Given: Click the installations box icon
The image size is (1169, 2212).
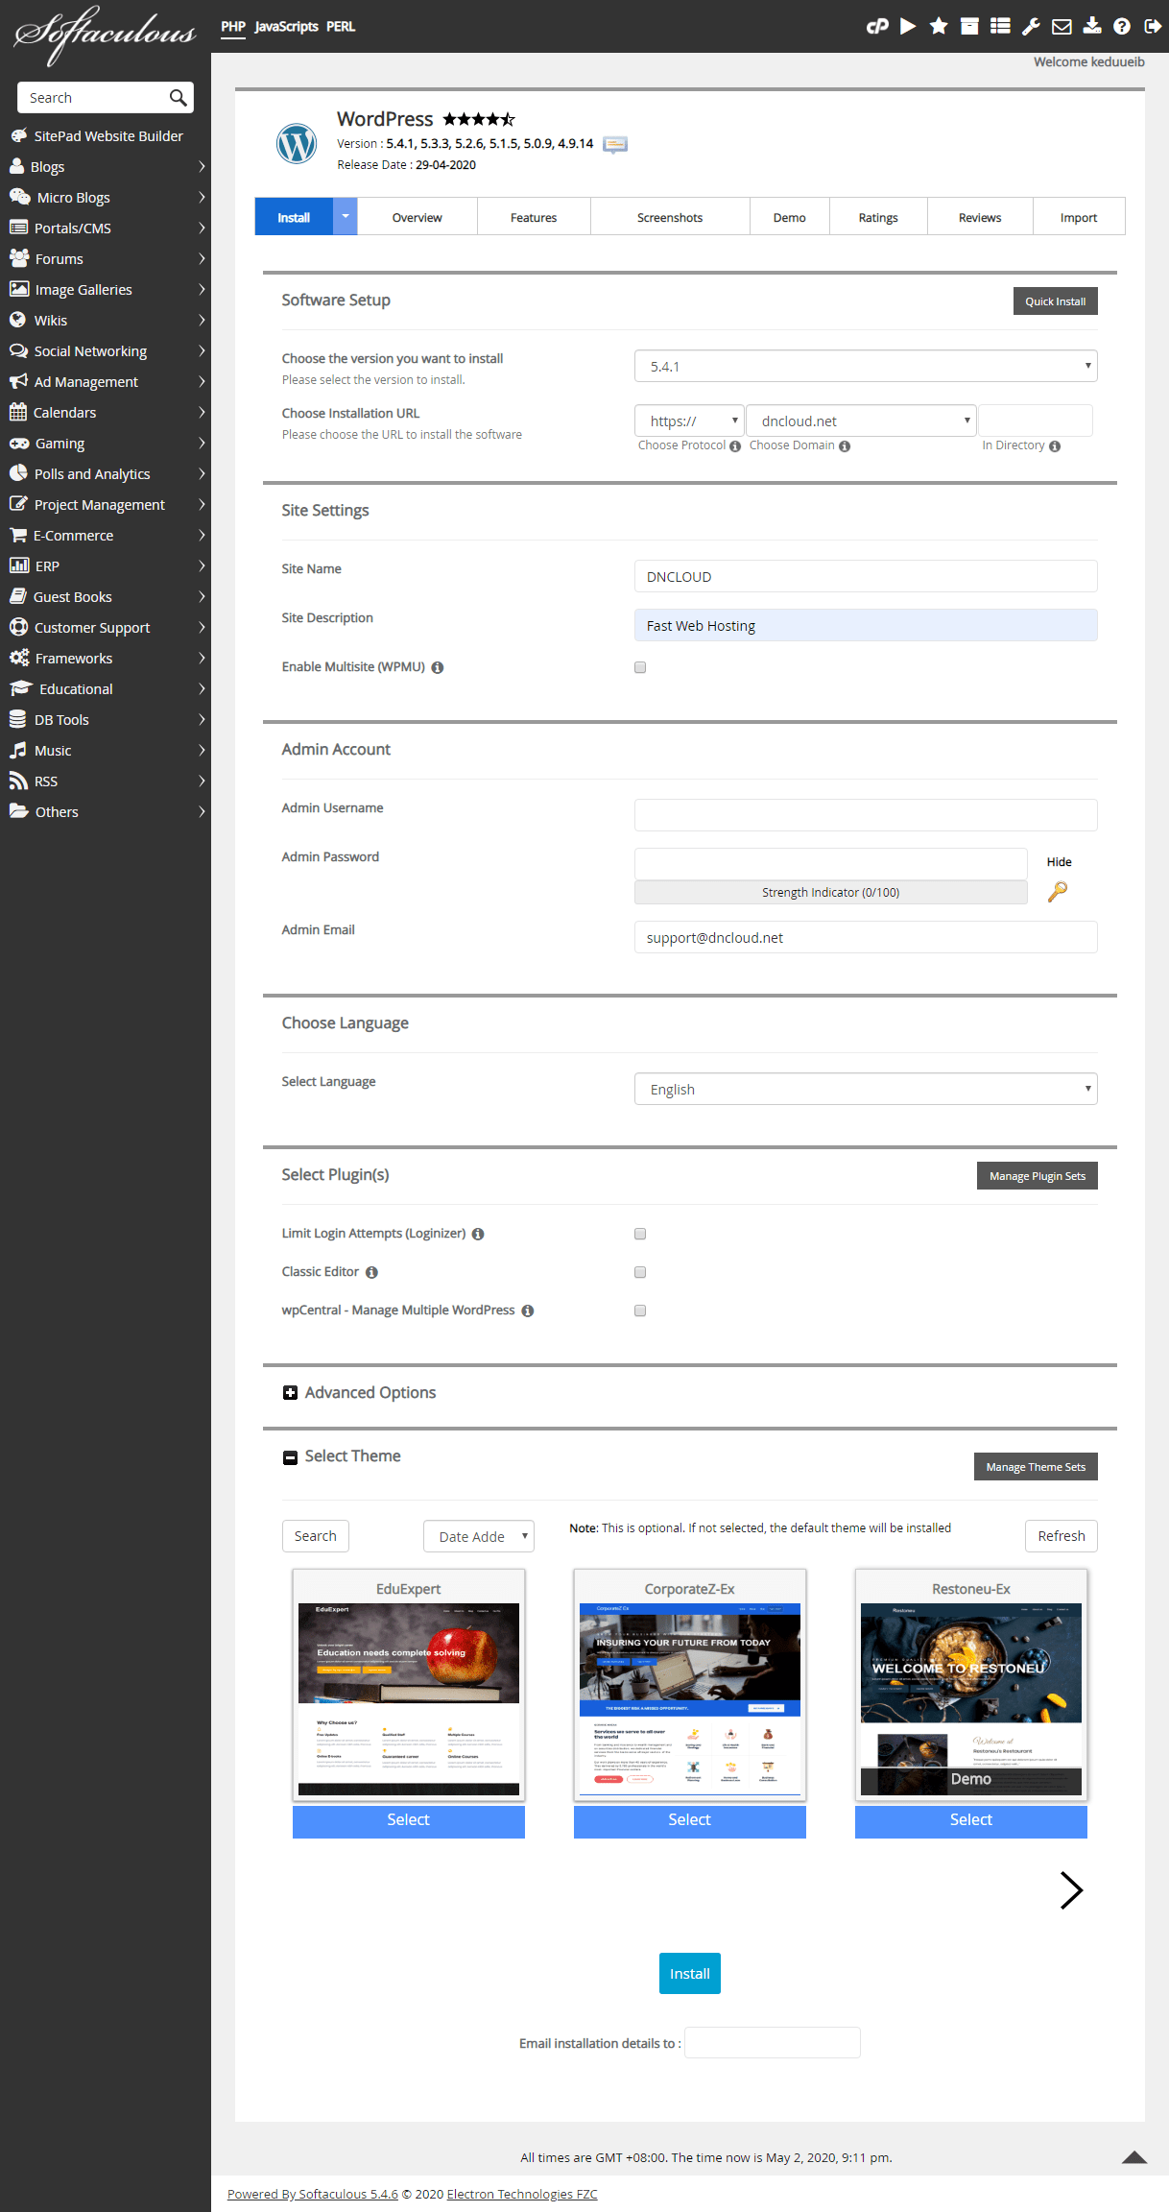Looking at the screenshot, I should pos(969,26).
